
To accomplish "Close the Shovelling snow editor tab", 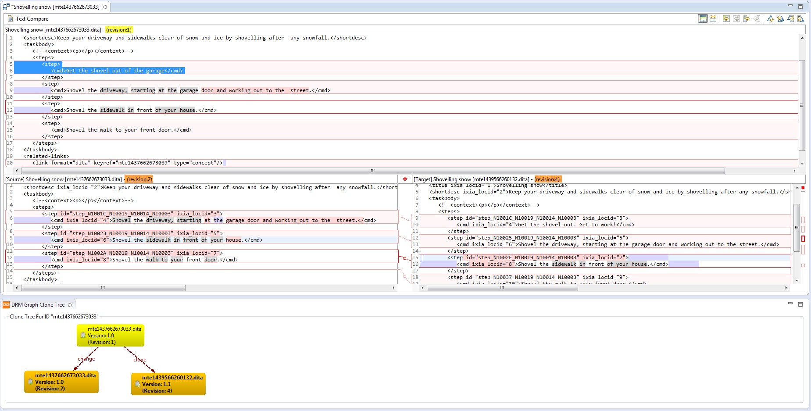I will (x=105, y=7).
